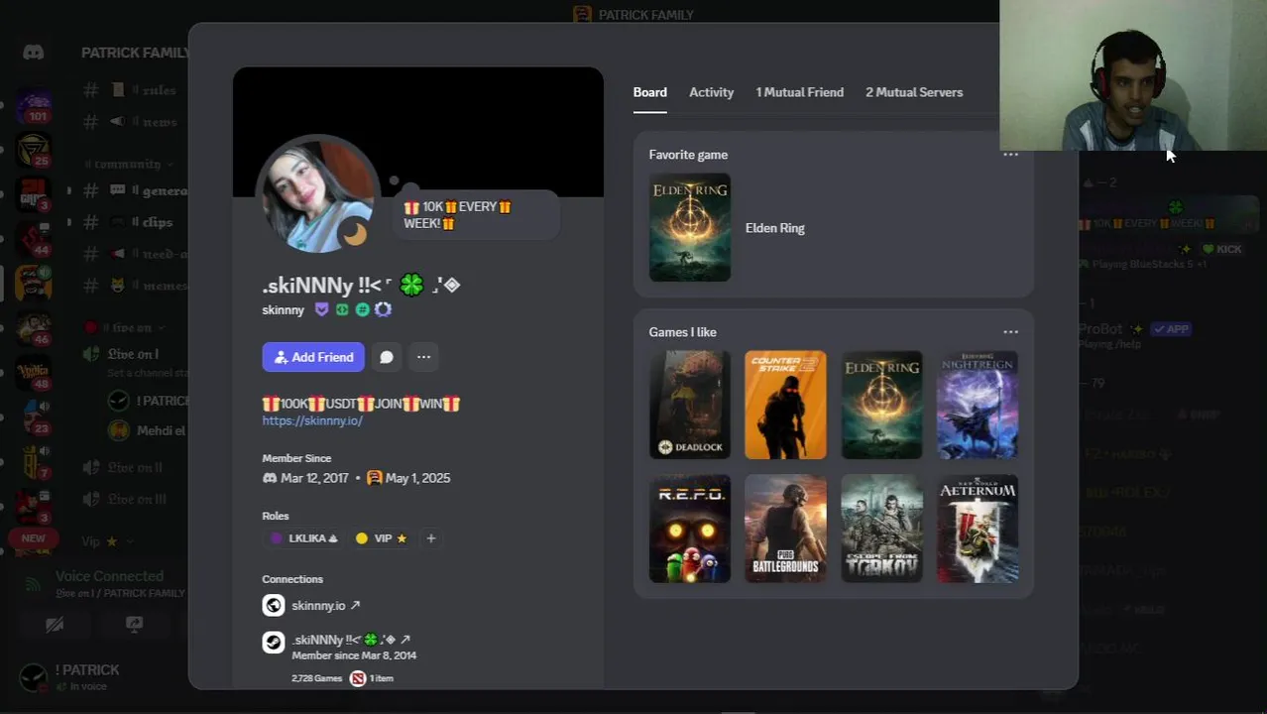
Task: Open the https://skinnny.io/ bio link
Action: [x=312, y=420]
